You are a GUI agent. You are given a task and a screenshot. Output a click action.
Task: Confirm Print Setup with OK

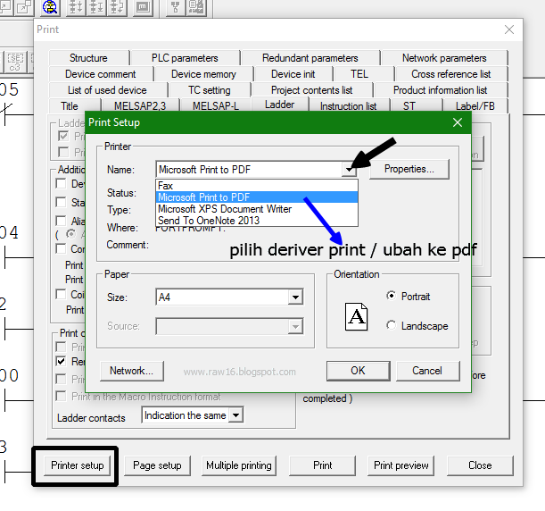[358, 371]
